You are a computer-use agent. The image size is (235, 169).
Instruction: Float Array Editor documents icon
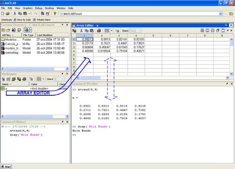point(218,31)
